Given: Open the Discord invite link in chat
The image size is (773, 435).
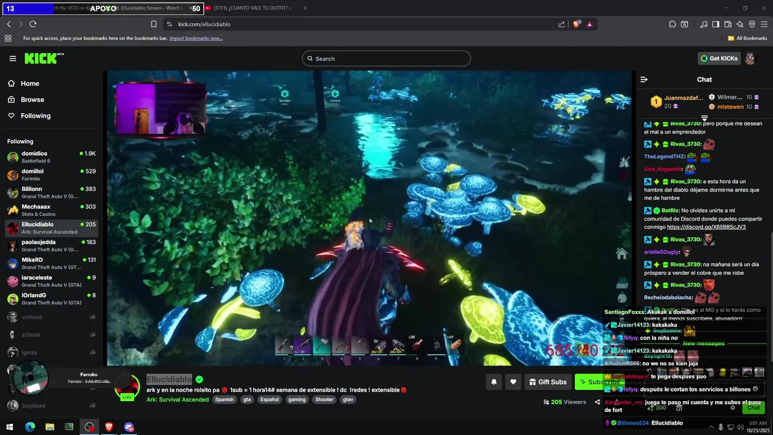Looking at the screenshot, I should tap(706, 227).
